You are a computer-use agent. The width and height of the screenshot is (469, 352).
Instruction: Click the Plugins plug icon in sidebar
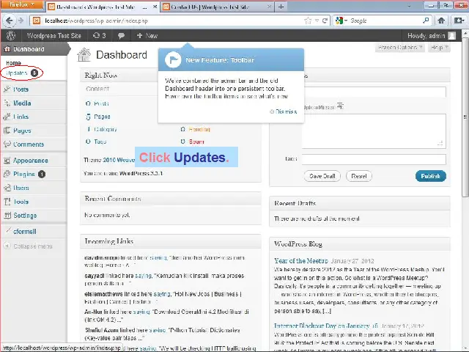7,174
